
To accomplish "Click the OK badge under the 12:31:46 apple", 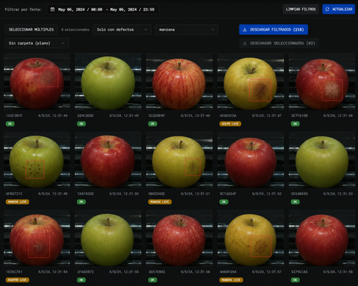I will 153,124.
